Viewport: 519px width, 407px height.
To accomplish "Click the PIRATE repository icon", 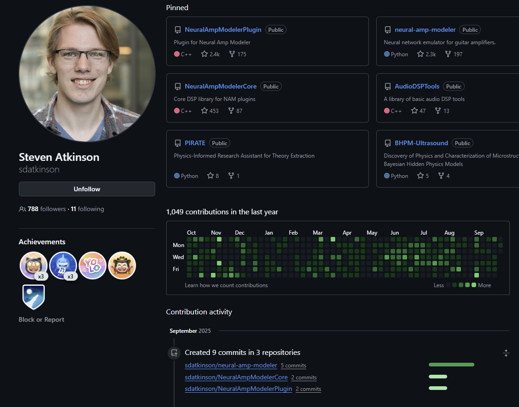I will coord(178,143).
